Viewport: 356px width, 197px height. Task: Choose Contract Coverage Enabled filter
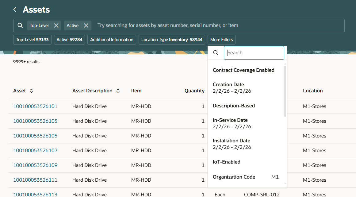pos(243,70)
